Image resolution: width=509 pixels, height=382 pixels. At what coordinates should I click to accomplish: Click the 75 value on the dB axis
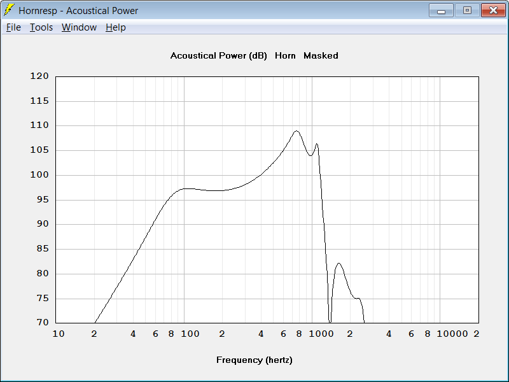pos(43,298)
